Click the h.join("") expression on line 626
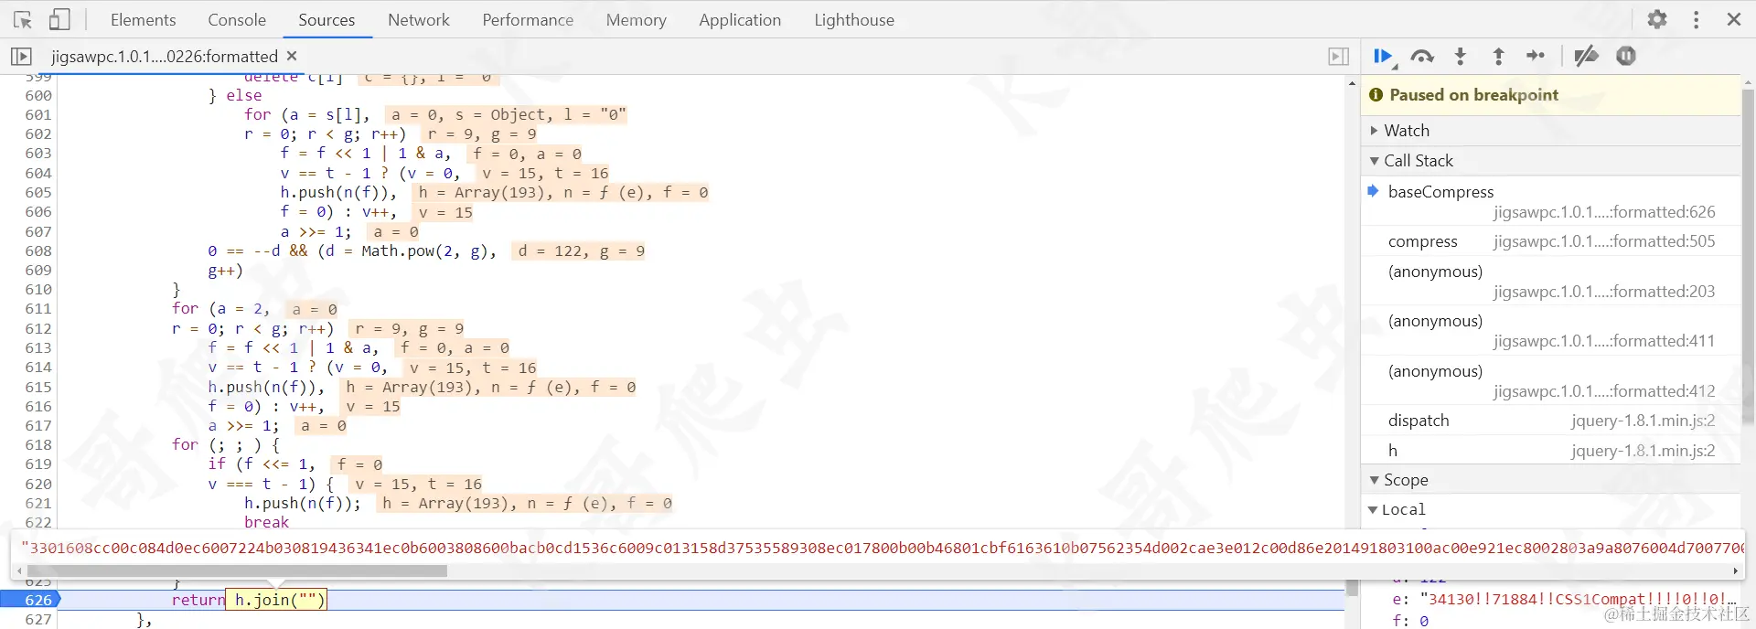The image size is (1756, 629). [276, 600]
